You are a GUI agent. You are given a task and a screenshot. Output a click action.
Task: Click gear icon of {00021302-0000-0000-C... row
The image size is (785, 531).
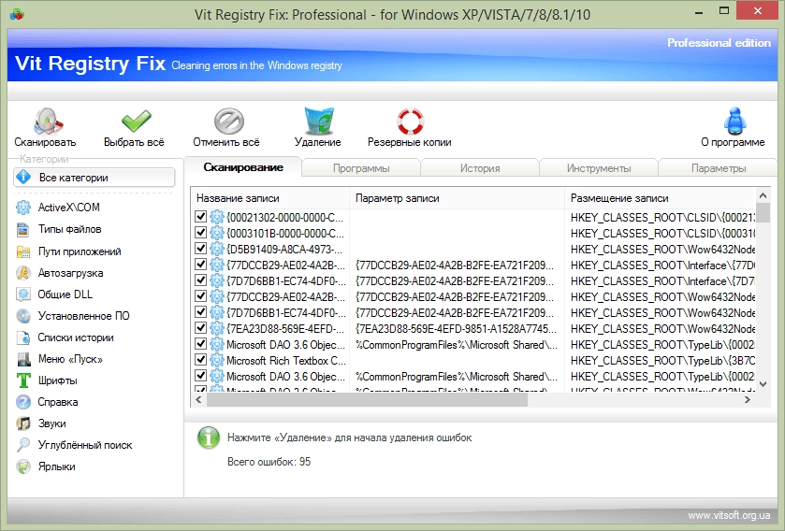pos(217,217)
